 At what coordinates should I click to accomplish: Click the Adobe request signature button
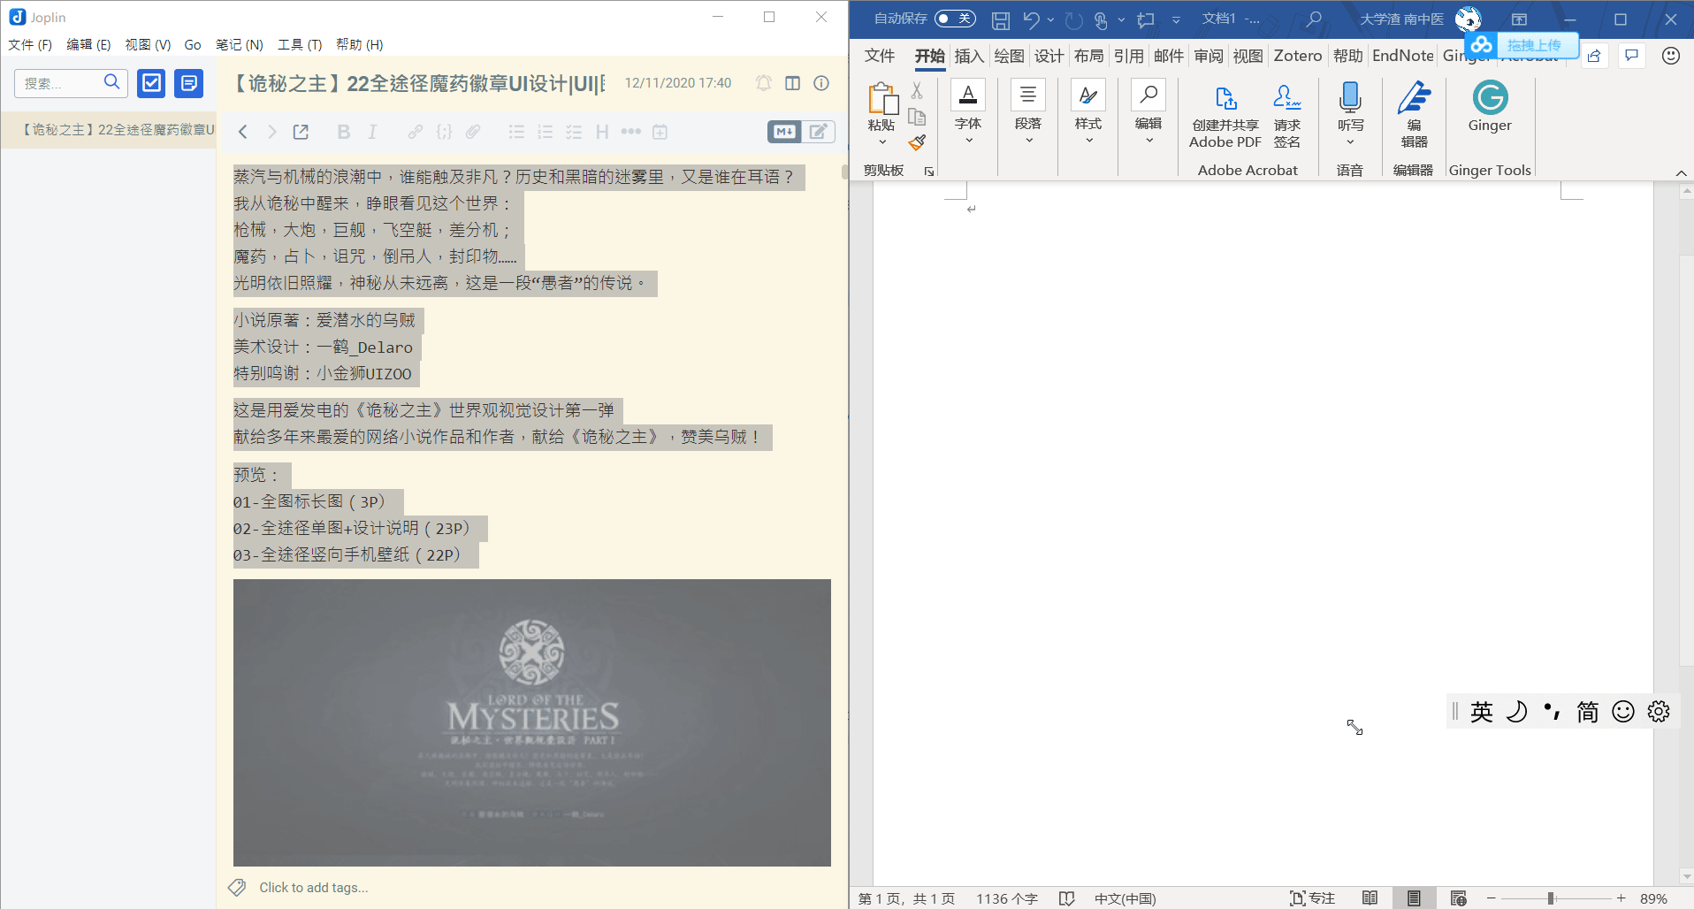1287,116
